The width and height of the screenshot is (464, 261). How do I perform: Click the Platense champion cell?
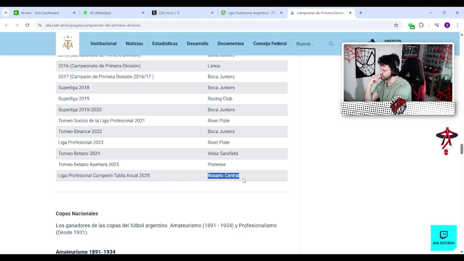coord(216,164)
